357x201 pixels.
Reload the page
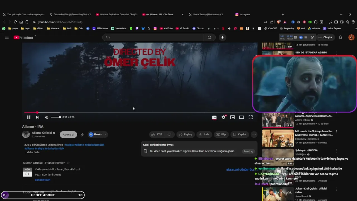tap(15, 22)
